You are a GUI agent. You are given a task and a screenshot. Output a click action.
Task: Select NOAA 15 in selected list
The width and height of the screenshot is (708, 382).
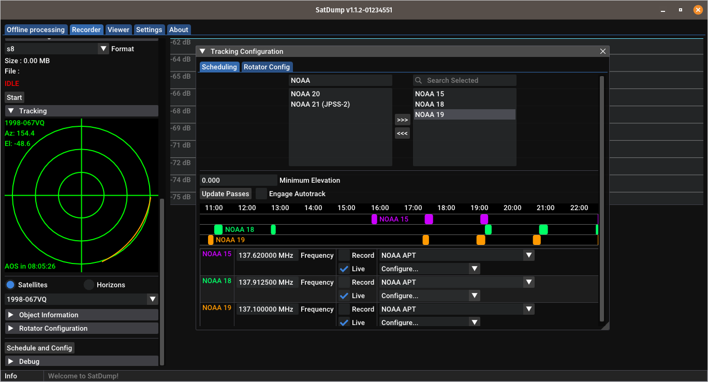click(x=464, y=94)
